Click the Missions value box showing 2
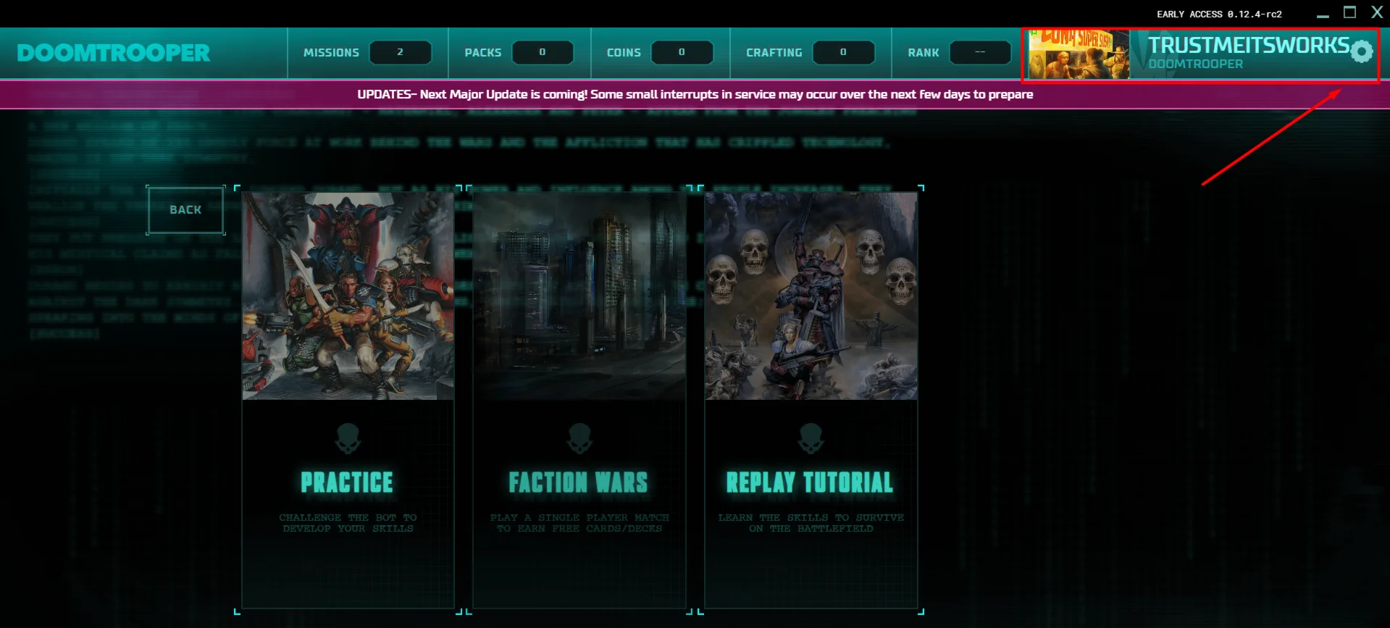The width and height of the screenshot is (1390, 628). 401,52
